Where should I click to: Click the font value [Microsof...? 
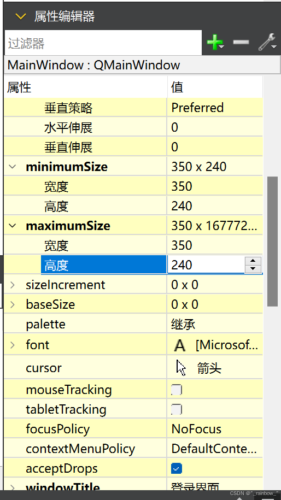coord(227,345)
